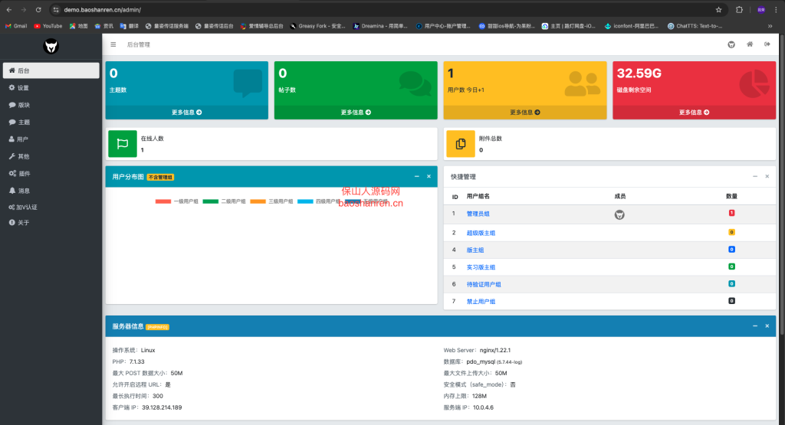This screenshot has height=425, width=785.
Task: Open 消息 in the sidebar
Action: point(51,191)
